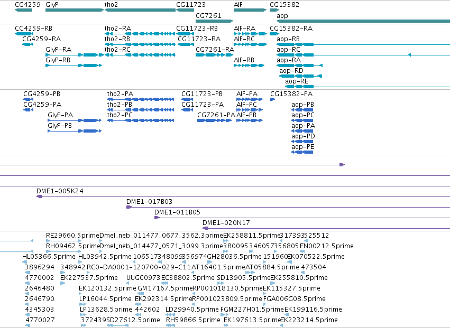Viewport: 450px width, 328px height.
Task: Open the AIF-RB transcript
Action: pyautogui.click(x=249, y=65)
